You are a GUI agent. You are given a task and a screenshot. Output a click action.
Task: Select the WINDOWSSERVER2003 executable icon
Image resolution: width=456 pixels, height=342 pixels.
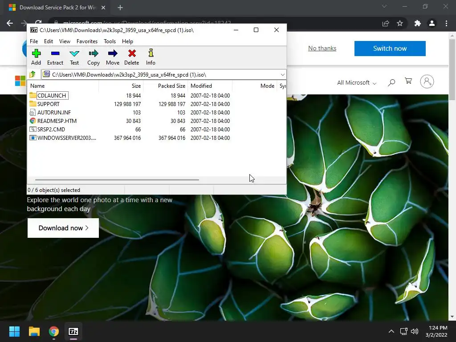(33, 138)
